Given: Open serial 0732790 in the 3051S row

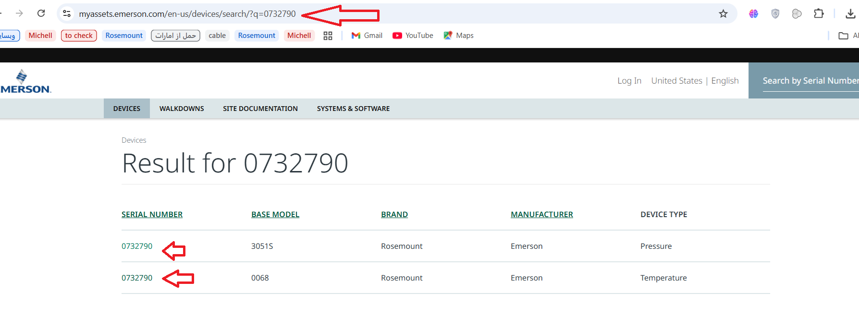Looking at the screenshot, I should [x=137, y=246].
